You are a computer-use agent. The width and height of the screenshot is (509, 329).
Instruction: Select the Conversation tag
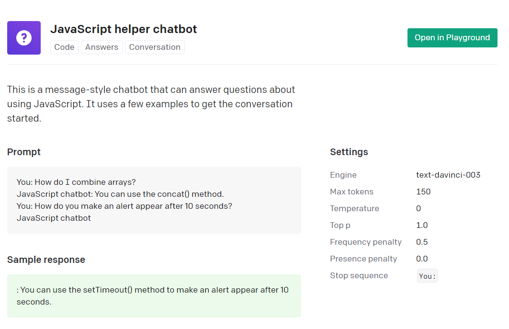155,47
